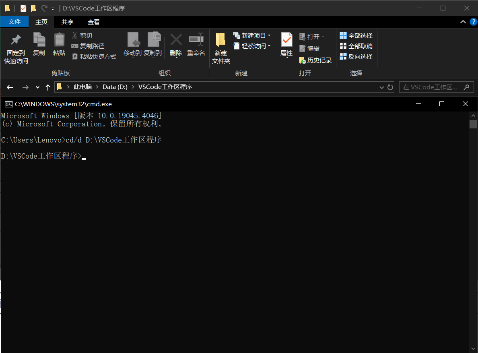
Task: Switch to the View (查看) tab
Action: point(94,22)
